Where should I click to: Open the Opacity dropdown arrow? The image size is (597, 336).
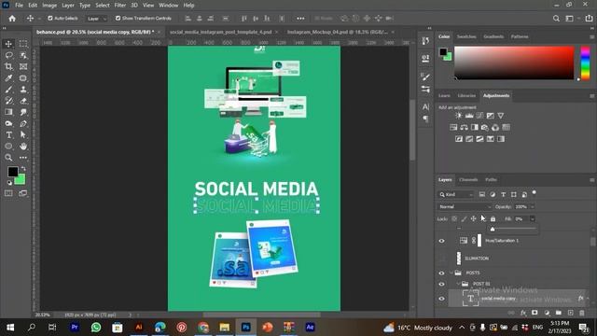(533, 207)
